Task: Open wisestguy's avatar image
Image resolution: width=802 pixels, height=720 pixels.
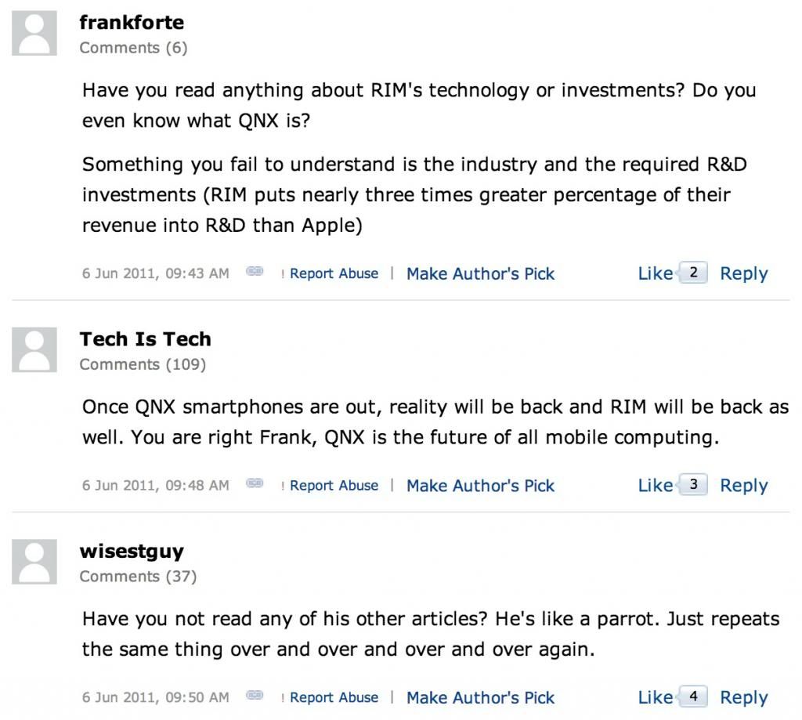Action: tap(34, 562)
